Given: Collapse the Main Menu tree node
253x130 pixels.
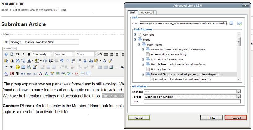Looking at the screenshot, I should [x=139, y=45].
